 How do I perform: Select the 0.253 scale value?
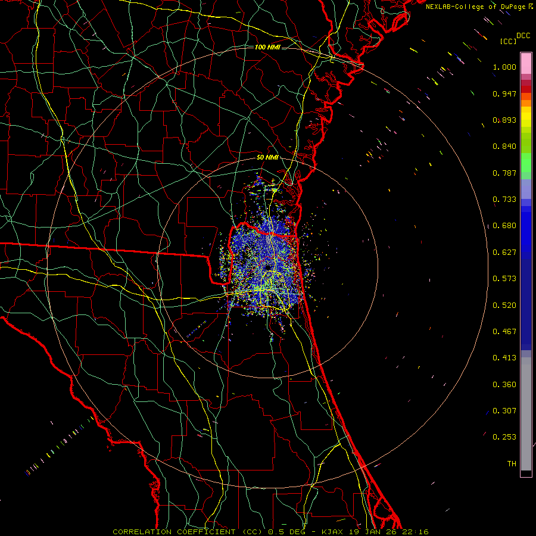[x=504, y=437]
